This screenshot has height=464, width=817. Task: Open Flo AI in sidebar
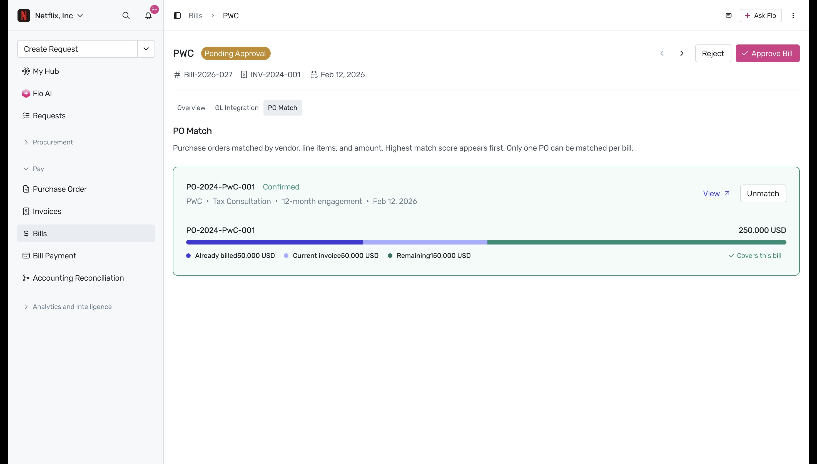[x=86, y=93]
